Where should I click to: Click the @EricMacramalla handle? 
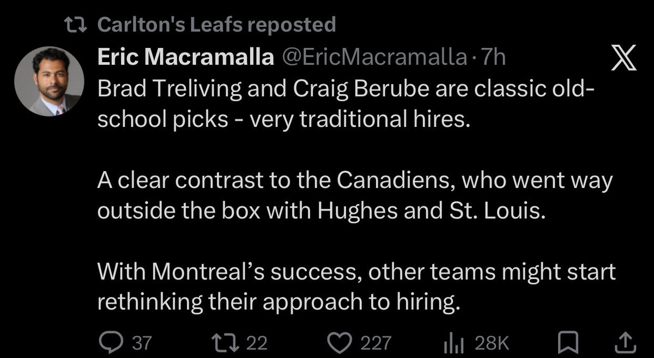pos(373,58)
